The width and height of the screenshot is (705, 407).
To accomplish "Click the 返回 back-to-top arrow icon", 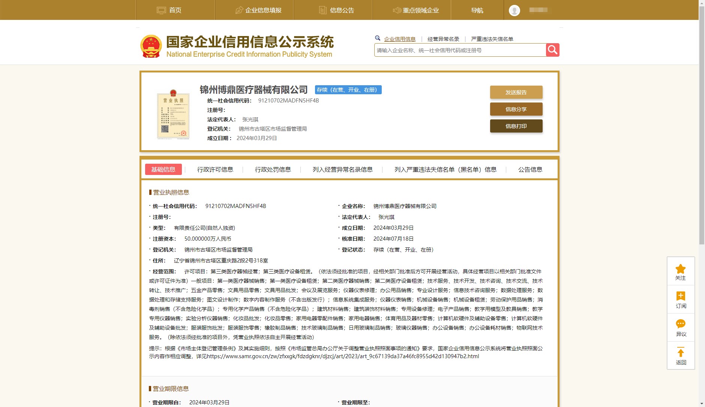I will 681,352.
